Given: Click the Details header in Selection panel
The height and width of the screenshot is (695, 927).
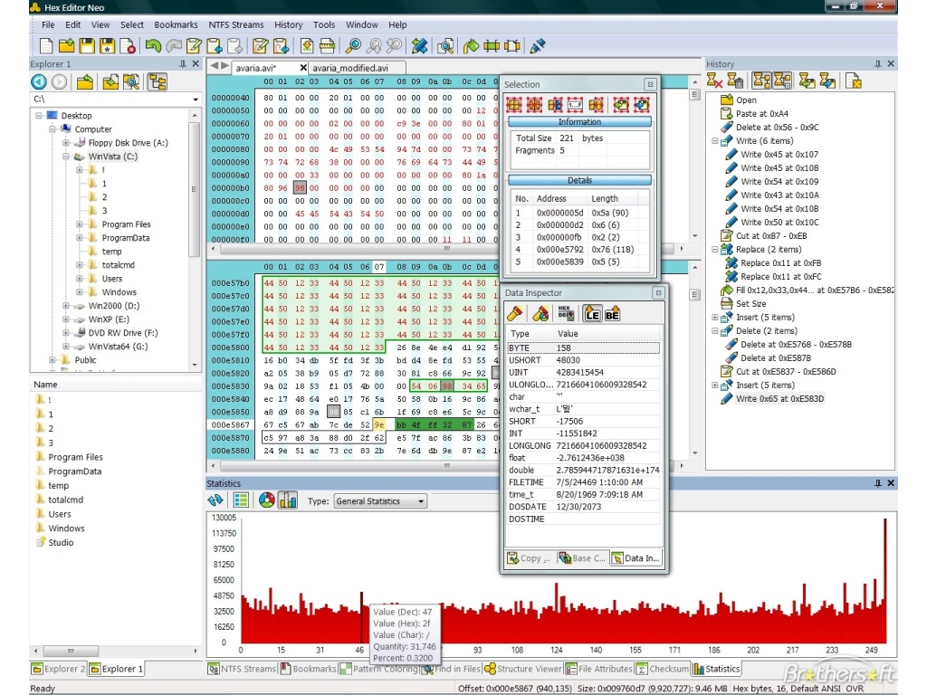Looking at the screenshot, I should 579,180.
